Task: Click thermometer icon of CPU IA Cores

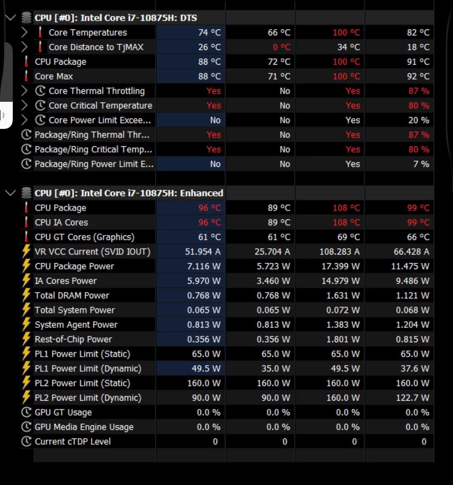Action: coord(26,223)
